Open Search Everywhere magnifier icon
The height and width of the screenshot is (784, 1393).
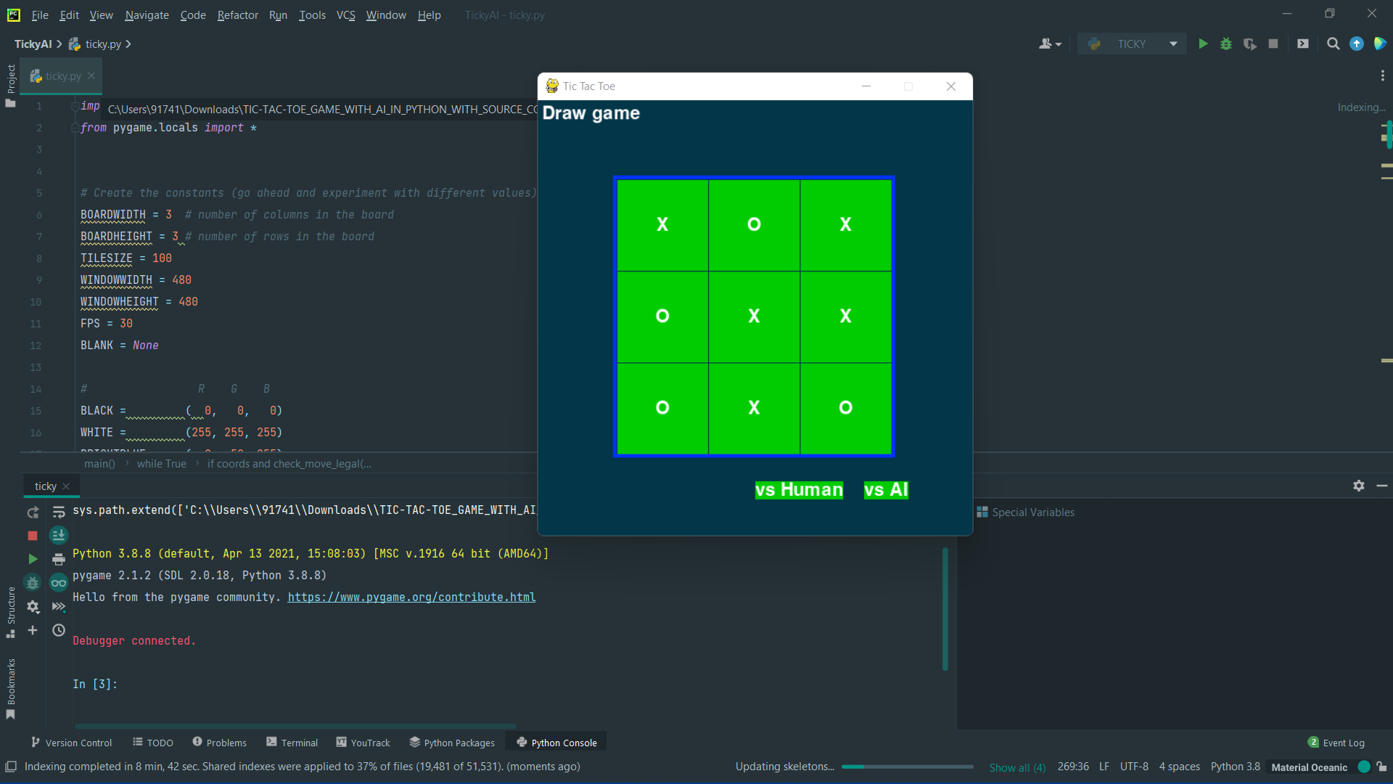pos(1333,44)
